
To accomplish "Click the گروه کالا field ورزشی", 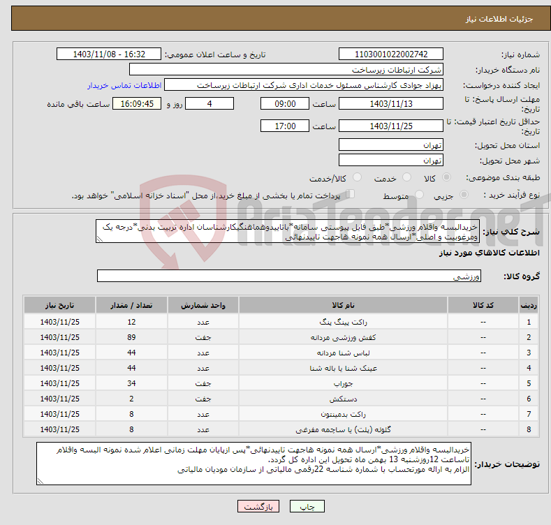I will (x=289, y=276).
